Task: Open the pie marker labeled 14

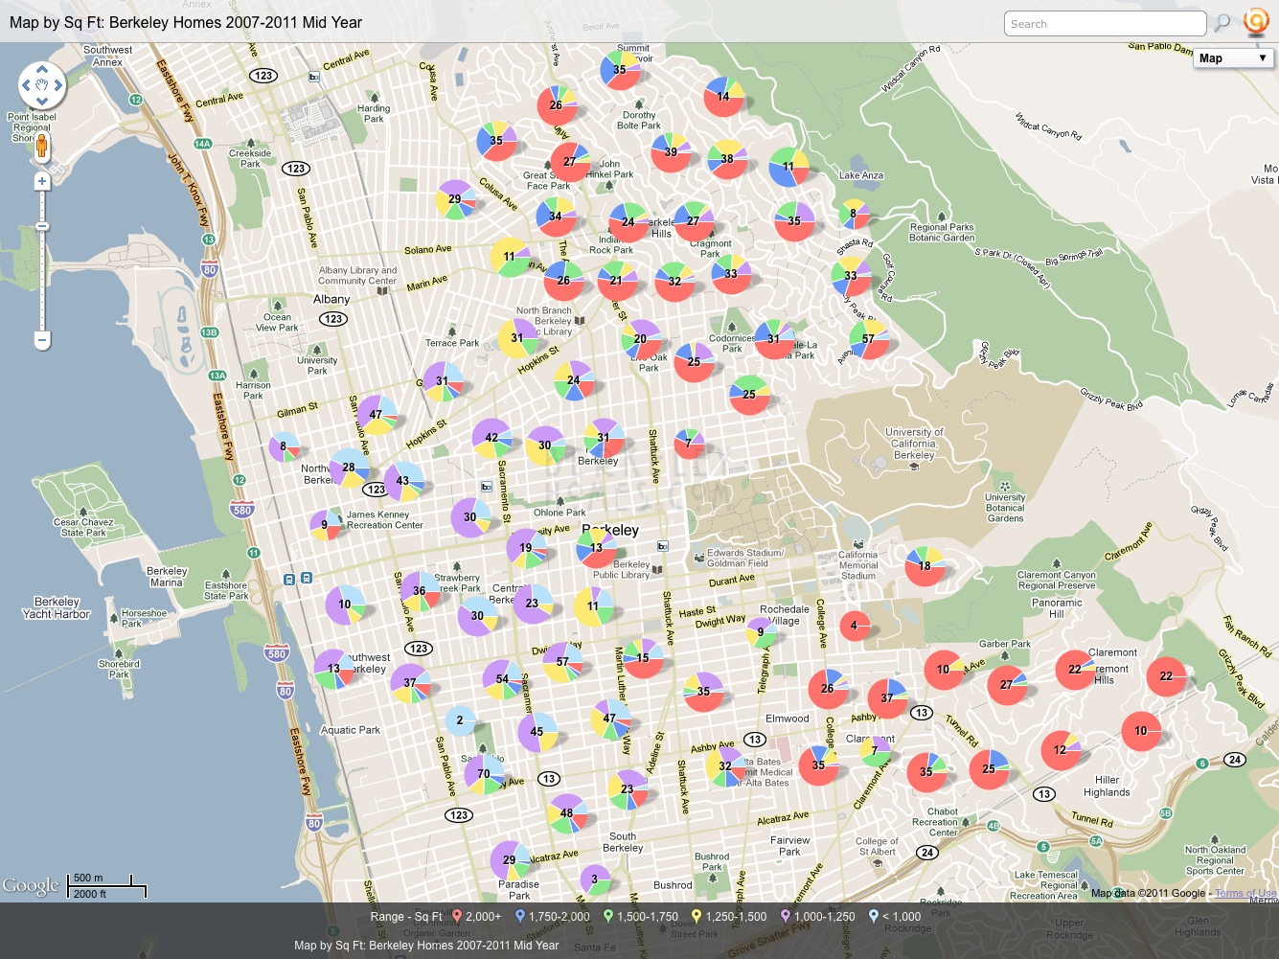Action: (723, 97)
